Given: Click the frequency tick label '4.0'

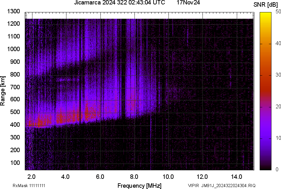Looking at the screenshot, I should pos(65,177).
